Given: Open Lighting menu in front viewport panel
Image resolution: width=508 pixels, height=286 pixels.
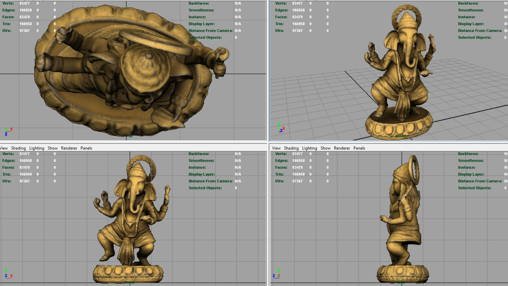Looking at the screenshot, I should (37, 148).
